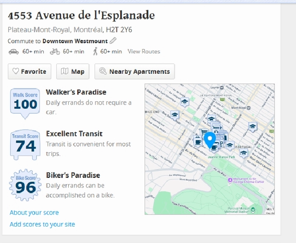Click the Favorite button
This screenshot has height=243, width=296.
click(x=29, y=72)
